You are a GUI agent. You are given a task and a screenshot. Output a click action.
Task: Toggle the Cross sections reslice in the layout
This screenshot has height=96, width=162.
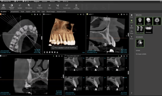tap(140, 30)
